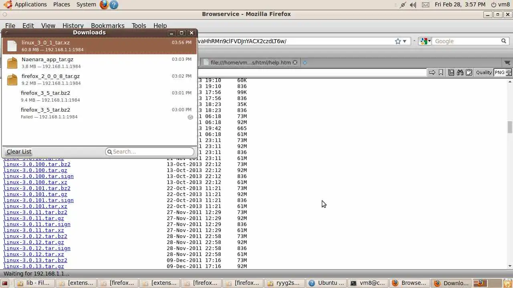
Task: Switch to Browservice taskbar window
Action: pos(410,283)
